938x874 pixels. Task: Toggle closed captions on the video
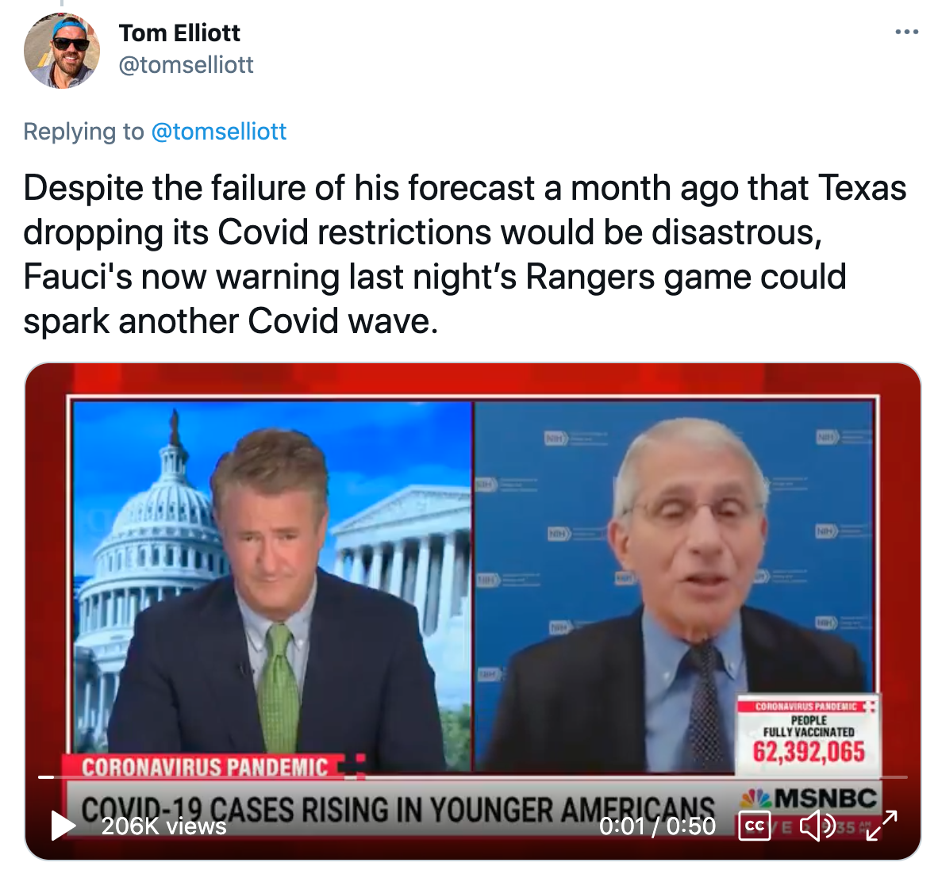point(755,826)
